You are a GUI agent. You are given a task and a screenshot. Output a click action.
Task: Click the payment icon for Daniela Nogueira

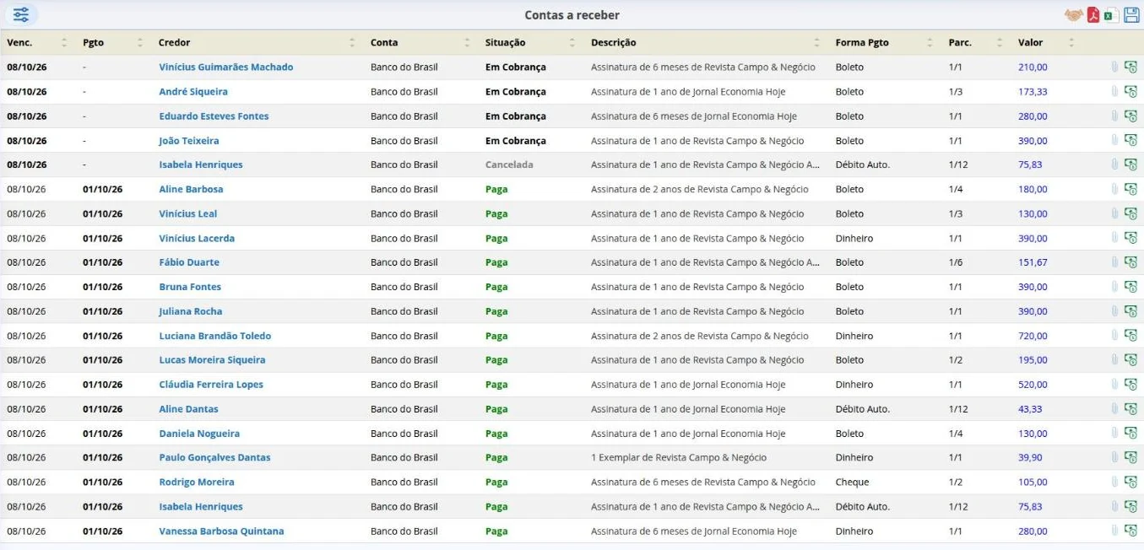pos(1130,434)
